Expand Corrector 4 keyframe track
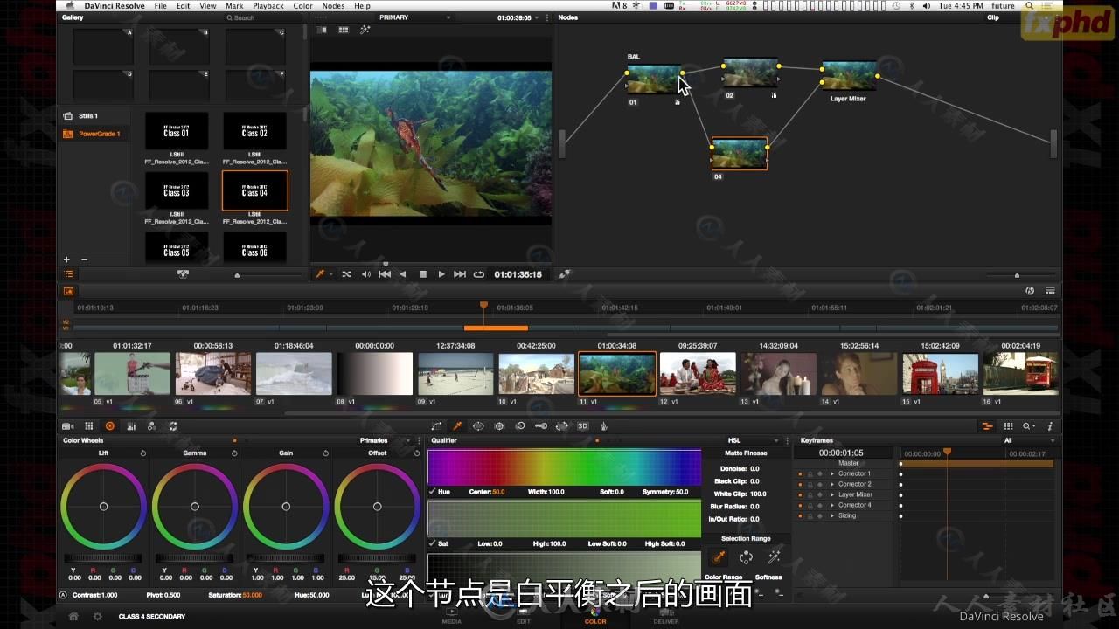This screenshot has height=629, width=1119. [832, 505]
